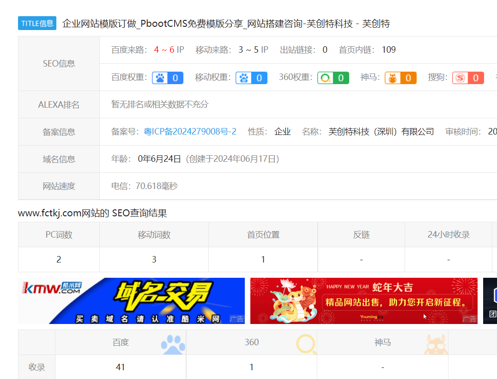Viewport: 497px width, 379px height.
Task: Click the 移动词数 value 3
Action: [x=154, y=259]
